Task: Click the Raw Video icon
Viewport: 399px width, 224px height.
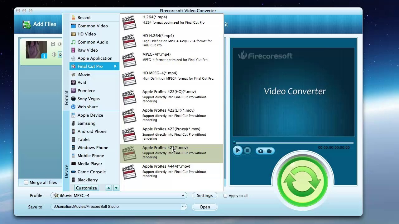Action: point(73,50)
